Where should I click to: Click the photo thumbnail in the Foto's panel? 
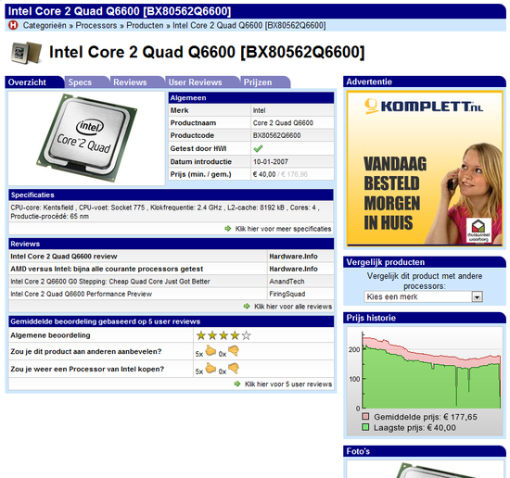(425, 470)
